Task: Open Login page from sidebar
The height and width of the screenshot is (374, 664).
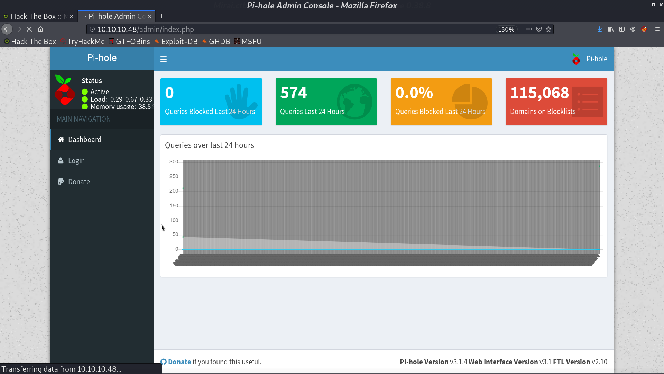Action: click(x=102, y=161)
